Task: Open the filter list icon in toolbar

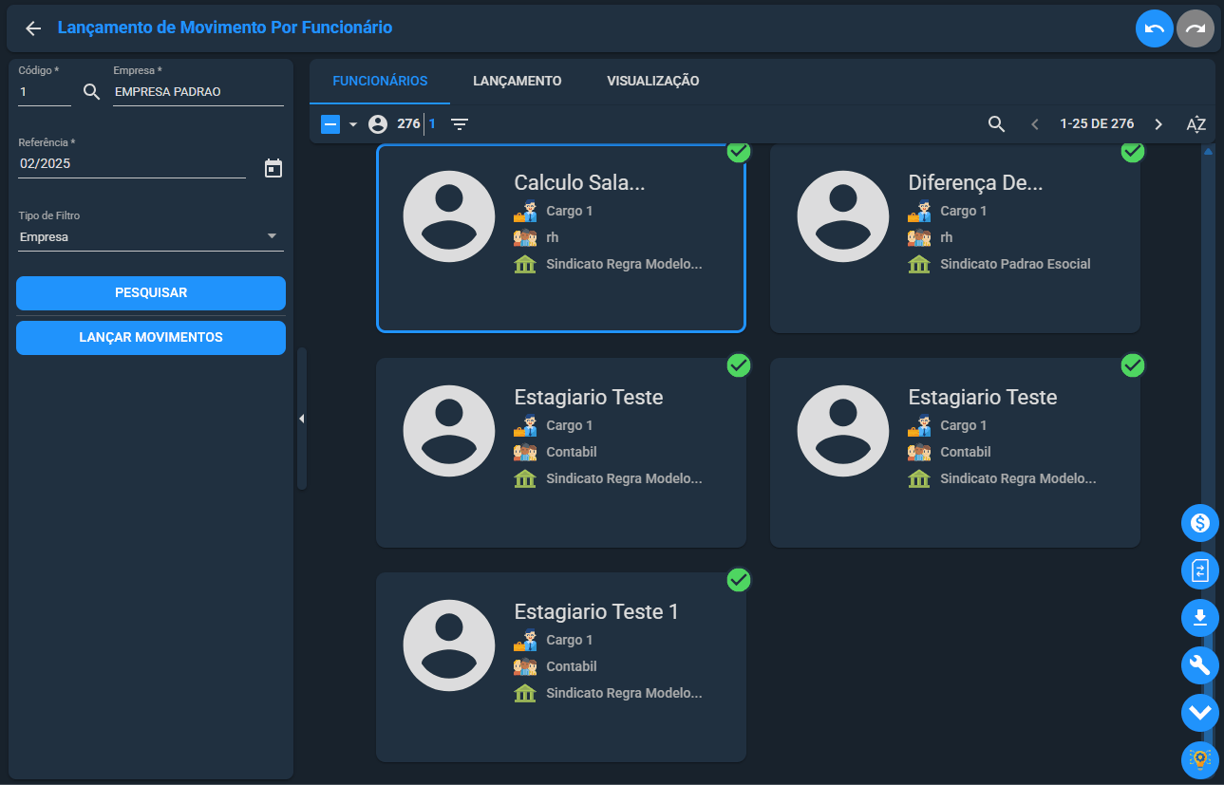Action: pyautogui.click(x=460, y=124)
